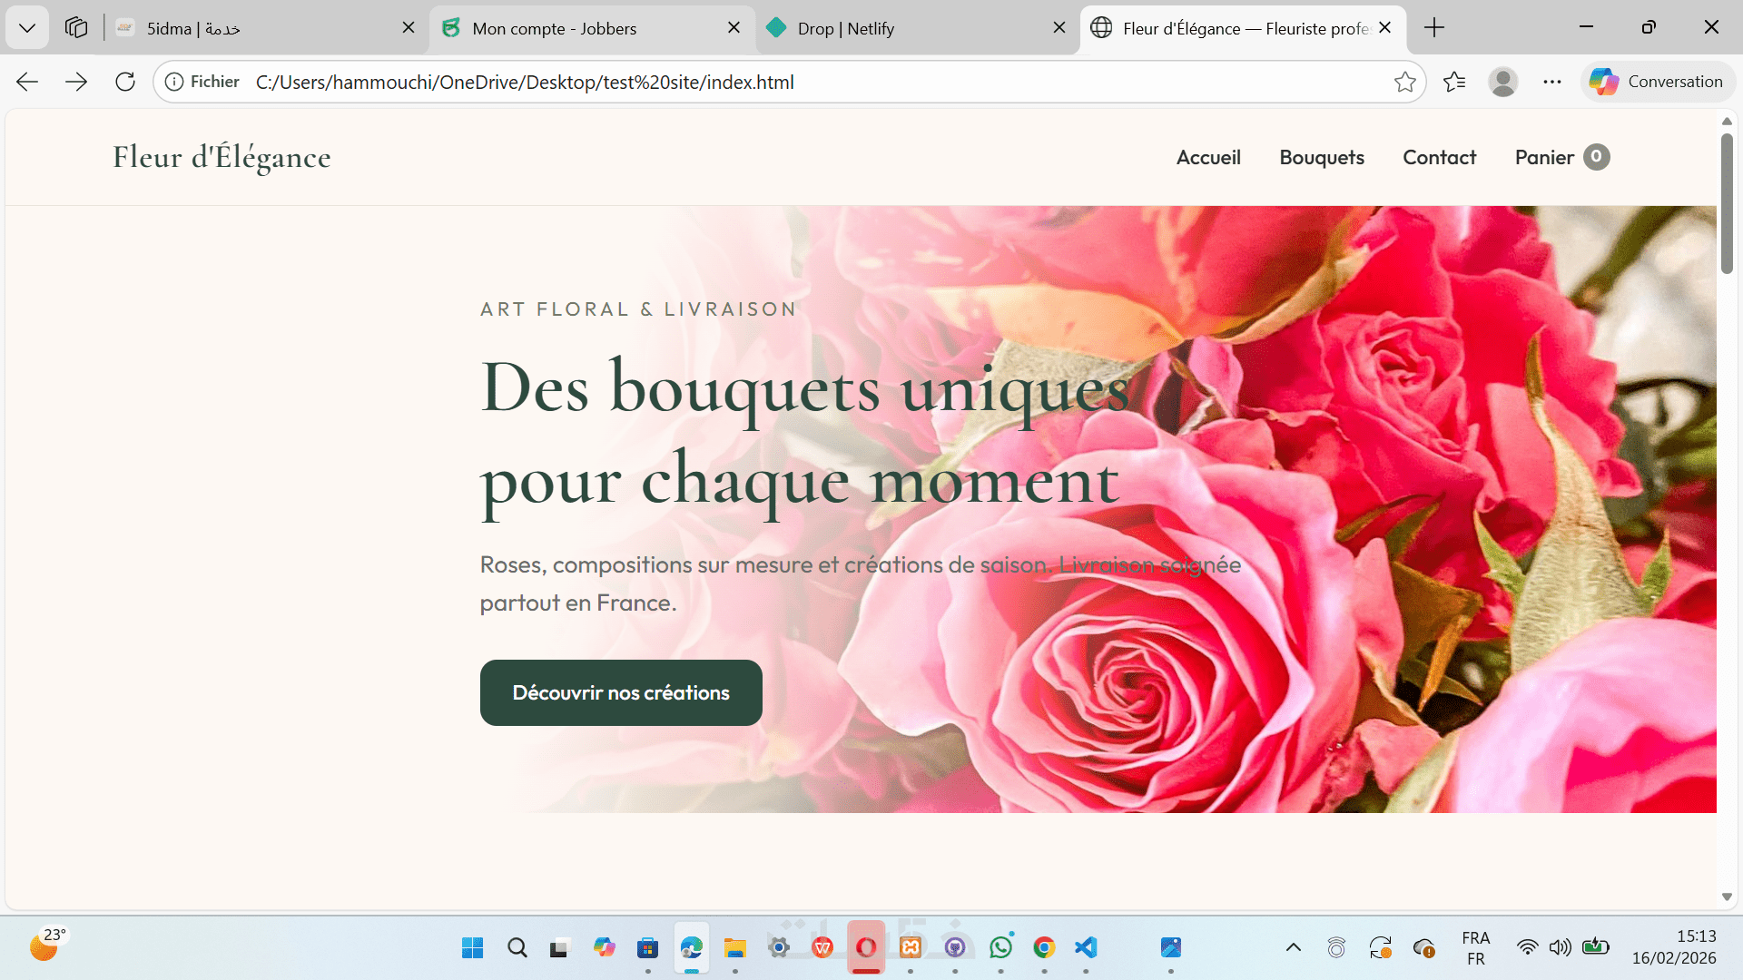1743x980 pixels.
Task: Expand the tab search dropdown arrow
Action: coord(27,28)
